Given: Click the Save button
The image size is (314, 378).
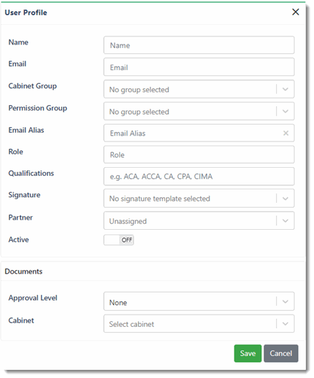Looking at the screenshot, I should (x=248, y=354).
